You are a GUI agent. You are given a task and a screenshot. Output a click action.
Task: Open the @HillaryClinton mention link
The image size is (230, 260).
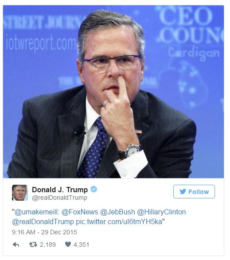pos(161,212)
